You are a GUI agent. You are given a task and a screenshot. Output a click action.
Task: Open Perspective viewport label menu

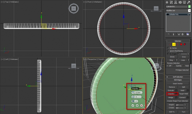pyautogui.click(x=92, y=59)
